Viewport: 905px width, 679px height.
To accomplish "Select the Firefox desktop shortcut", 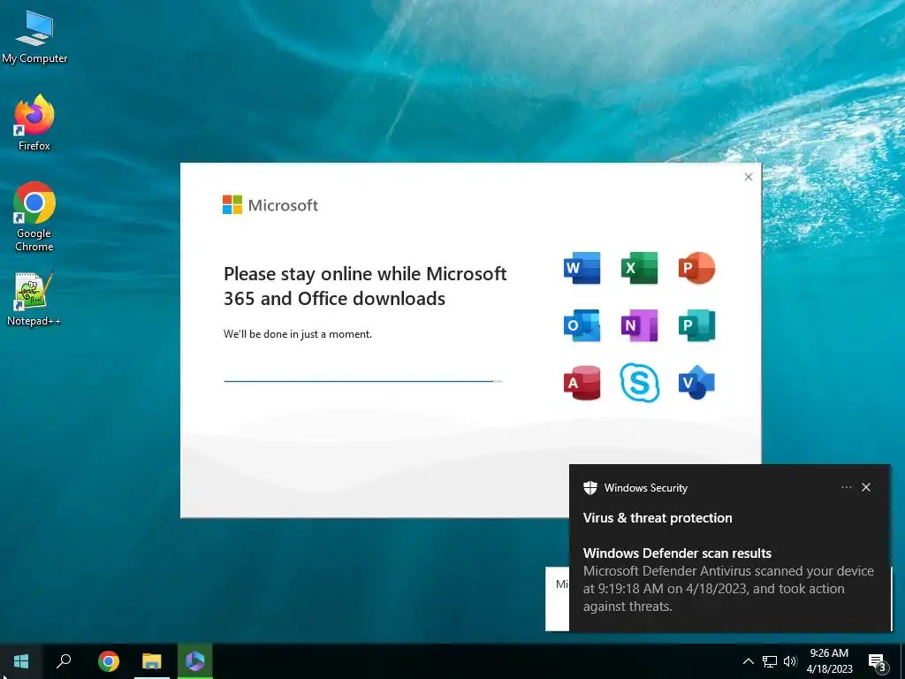I will pos(34,123).
